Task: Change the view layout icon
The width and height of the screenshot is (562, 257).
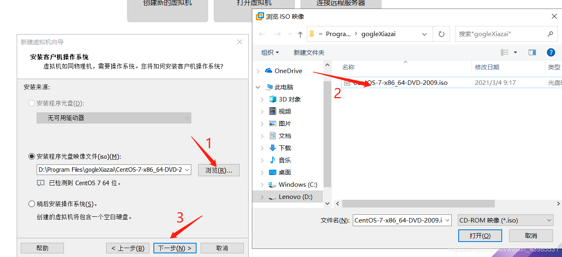Action: point(505,52)
